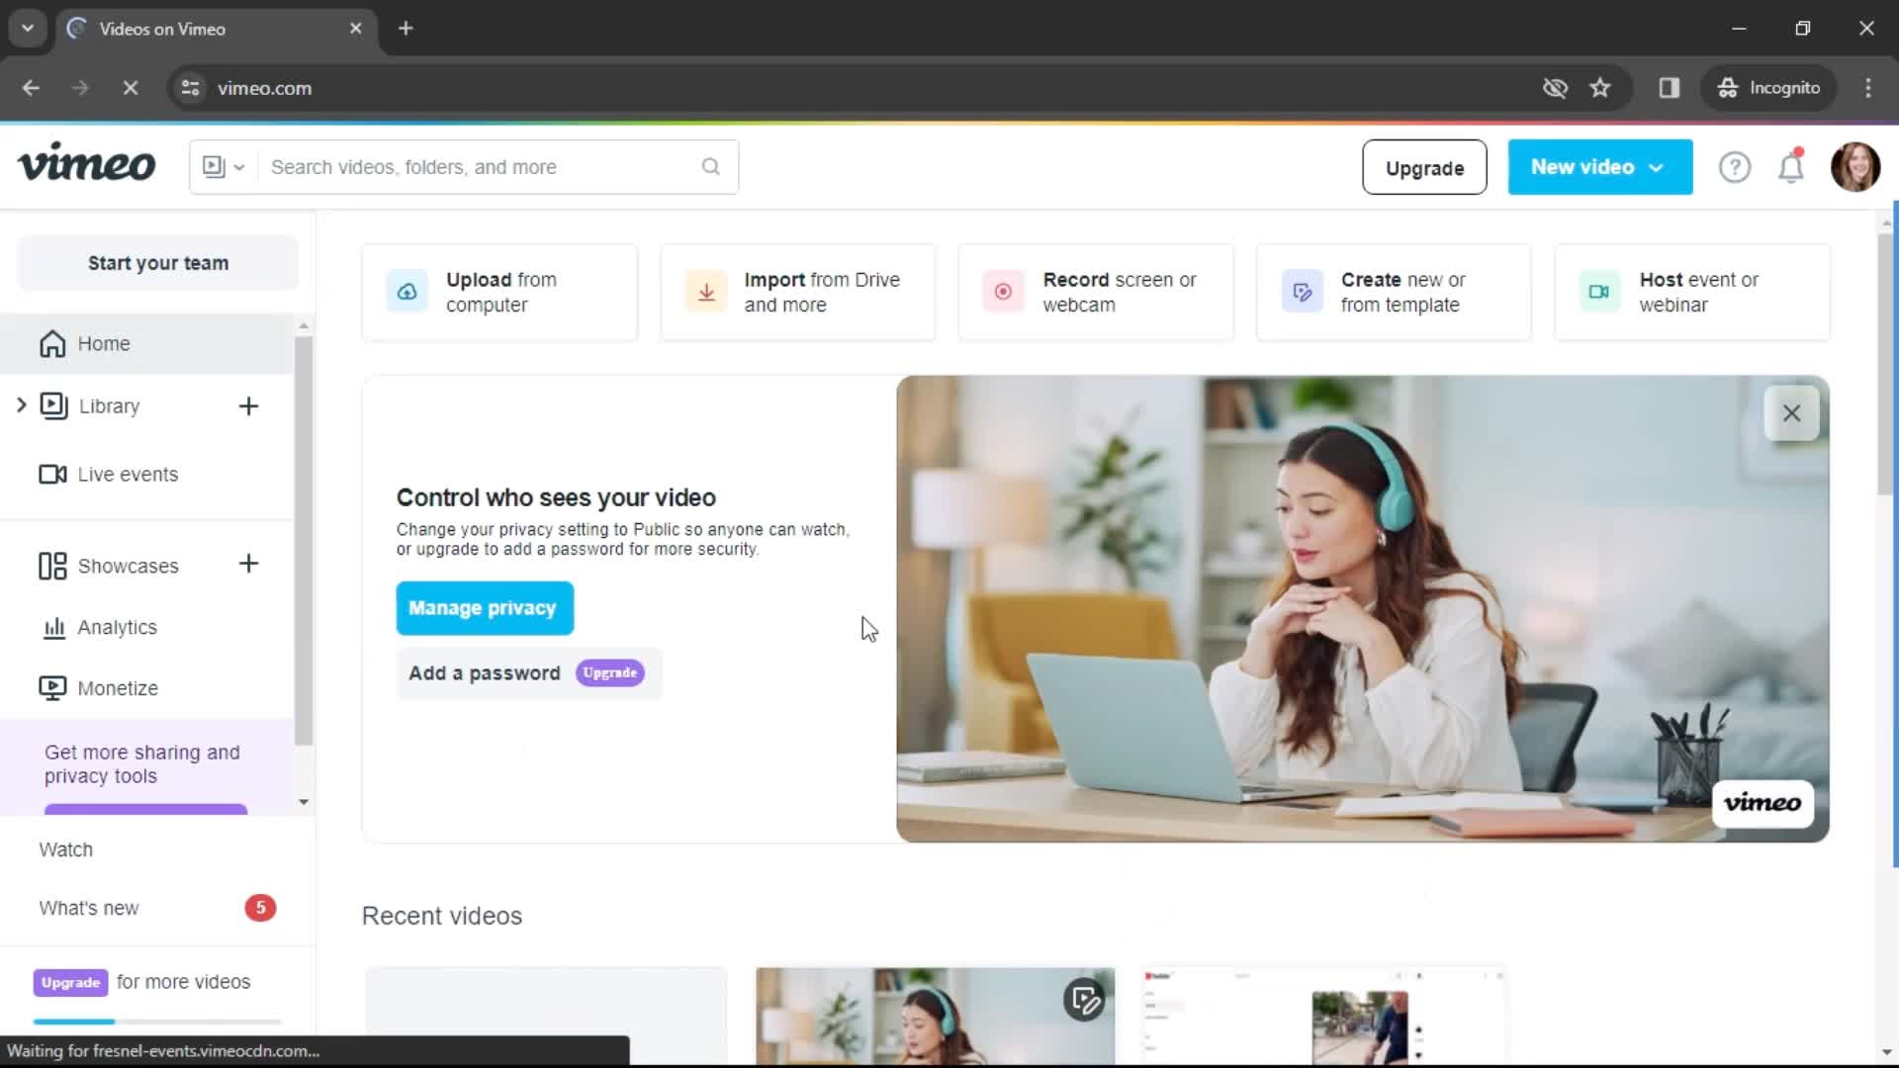Expand the Library section in sidebar
This screenshot has width=1899, height=1068.
(x=22, y=404)
